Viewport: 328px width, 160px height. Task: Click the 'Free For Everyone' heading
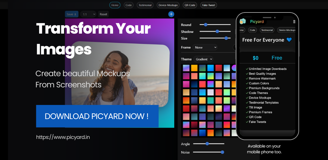[x=263, y=40]
